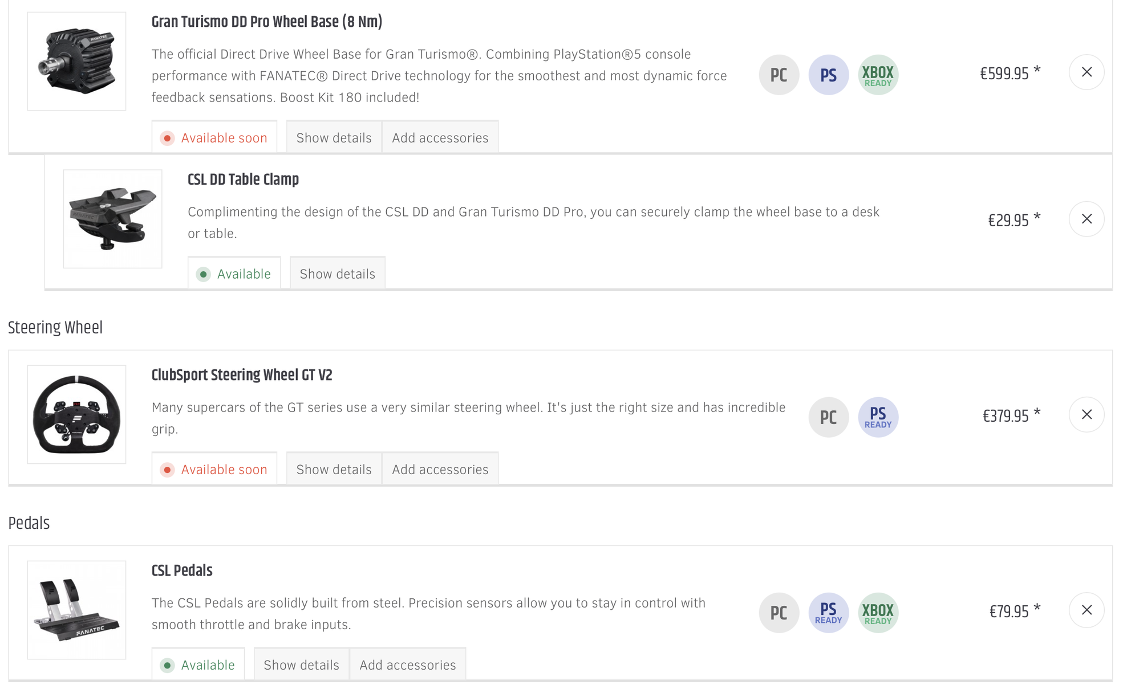Open ClubSport Steering Wheel product image
This screenshot has height=693, width=1131.
point(76,414)
